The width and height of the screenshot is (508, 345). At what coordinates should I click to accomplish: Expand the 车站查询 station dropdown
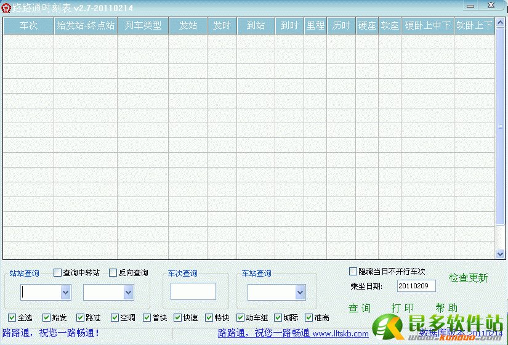tap(300, 292)
